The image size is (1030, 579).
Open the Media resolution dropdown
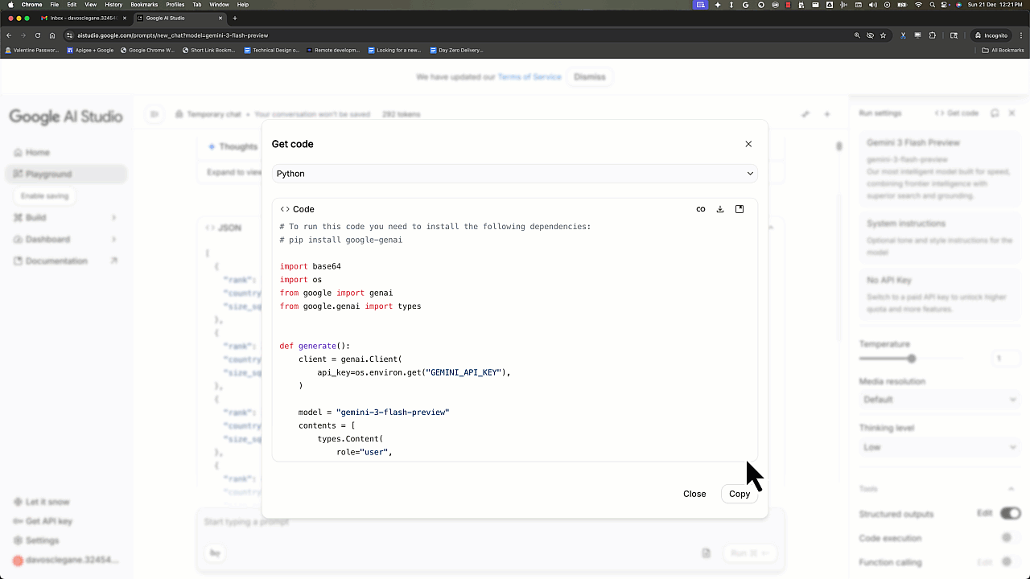click(940, 400)
